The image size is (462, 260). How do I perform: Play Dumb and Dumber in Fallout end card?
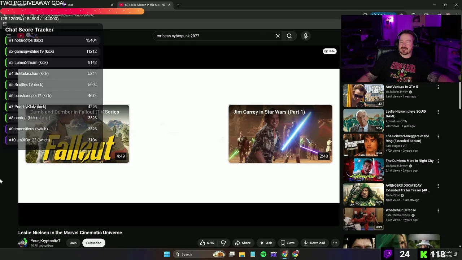[x=77, y=134]
